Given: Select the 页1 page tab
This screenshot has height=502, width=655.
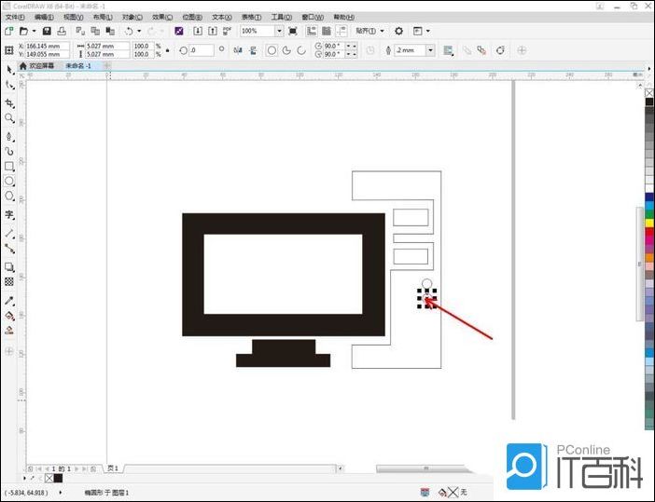Looking at the screenshot, I should (113, 468).
